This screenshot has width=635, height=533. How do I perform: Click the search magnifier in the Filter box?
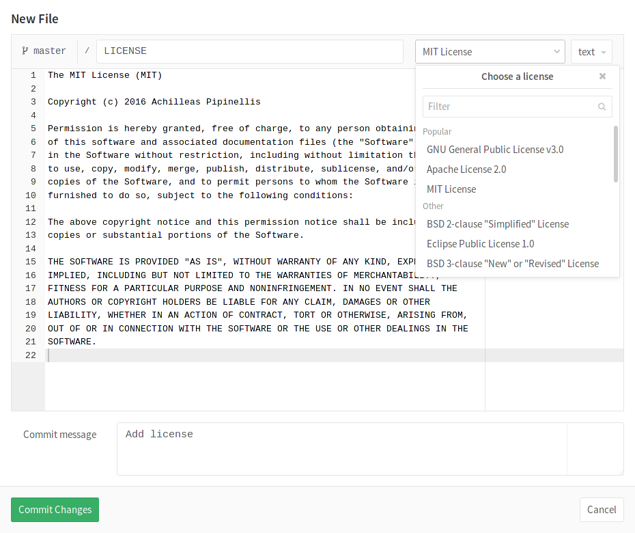tap(602, 107)
